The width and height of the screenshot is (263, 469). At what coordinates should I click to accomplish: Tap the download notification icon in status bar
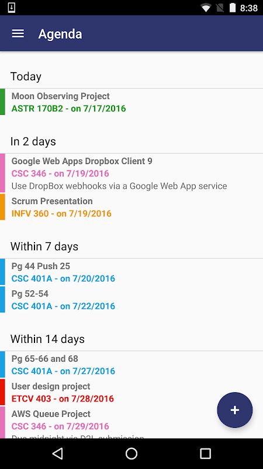coord(11,8)
